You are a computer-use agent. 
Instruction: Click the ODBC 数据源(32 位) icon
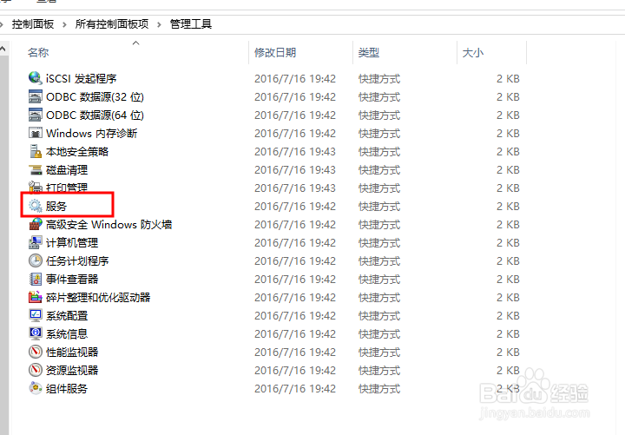pos(36,96)
